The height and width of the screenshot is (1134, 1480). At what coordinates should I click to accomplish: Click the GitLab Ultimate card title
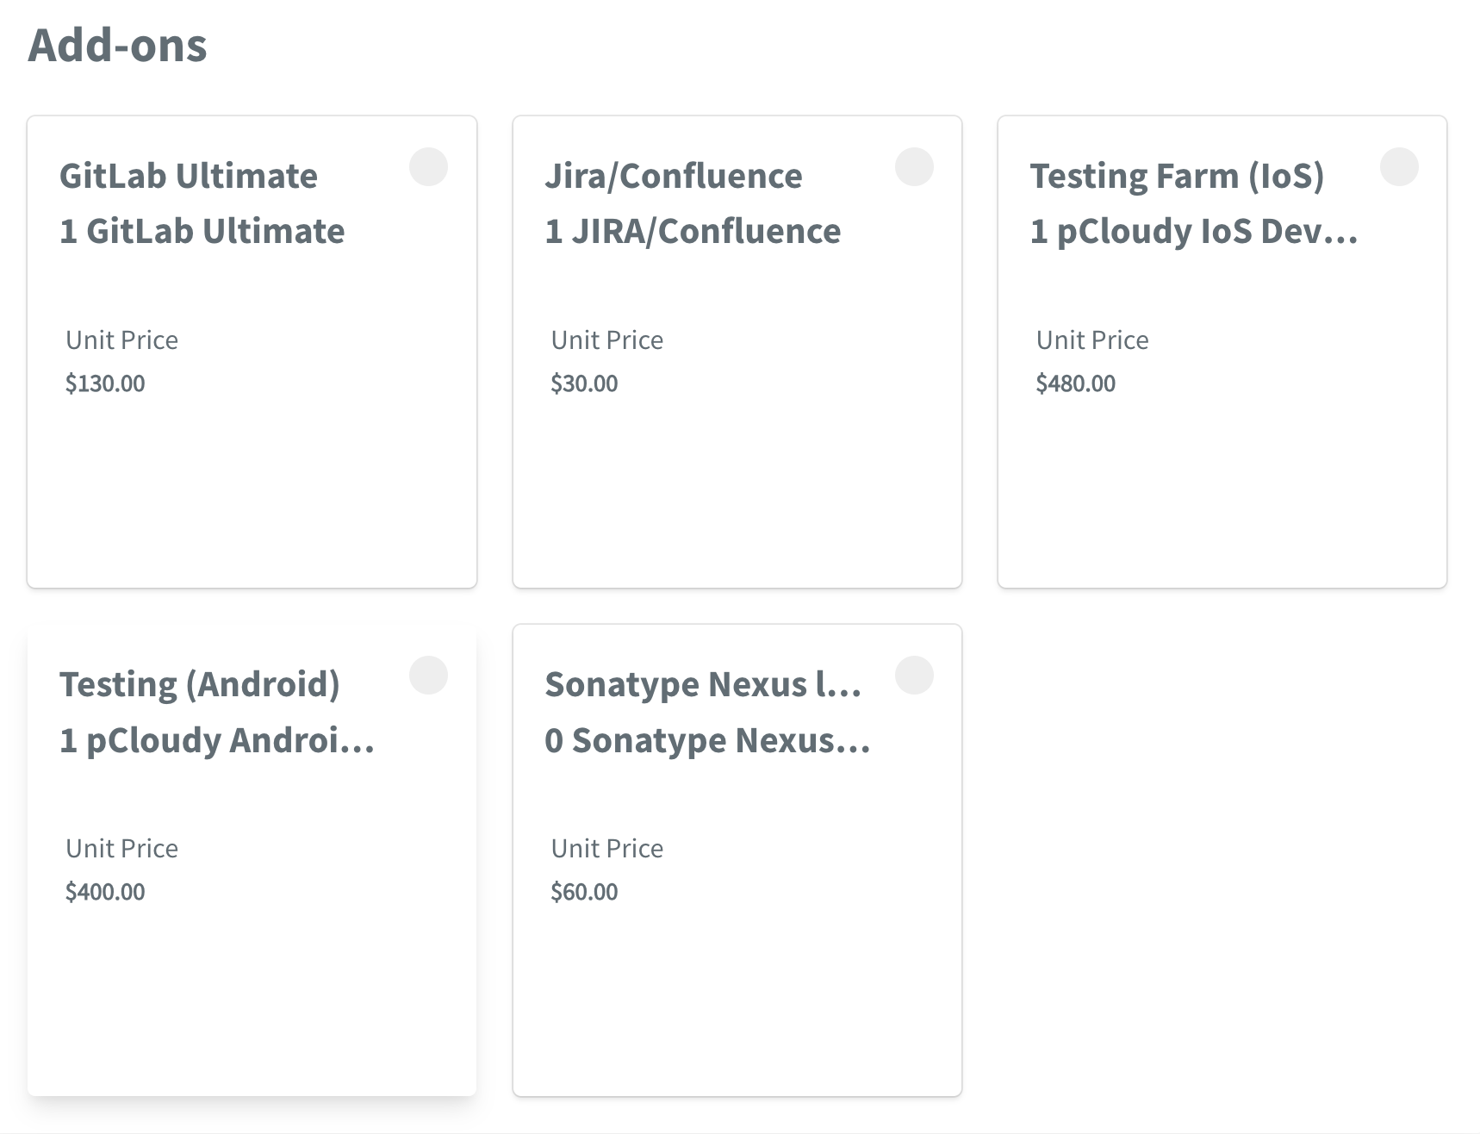(x=189, y=176)
